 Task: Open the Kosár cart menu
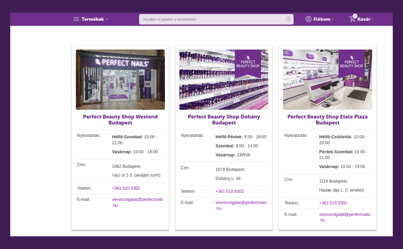[x=361, y=19]
